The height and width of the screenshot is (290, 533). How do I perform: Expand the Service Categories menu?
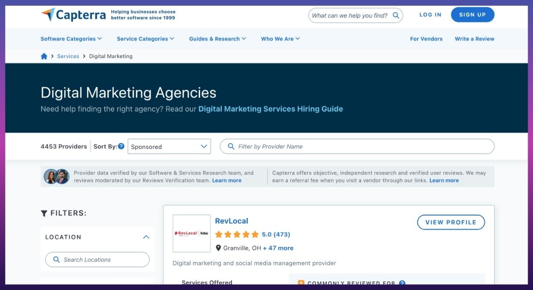(145, 39)
